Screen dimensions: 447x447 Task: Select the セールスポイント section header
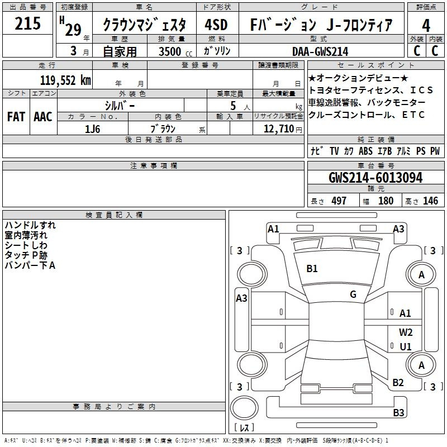375,65
